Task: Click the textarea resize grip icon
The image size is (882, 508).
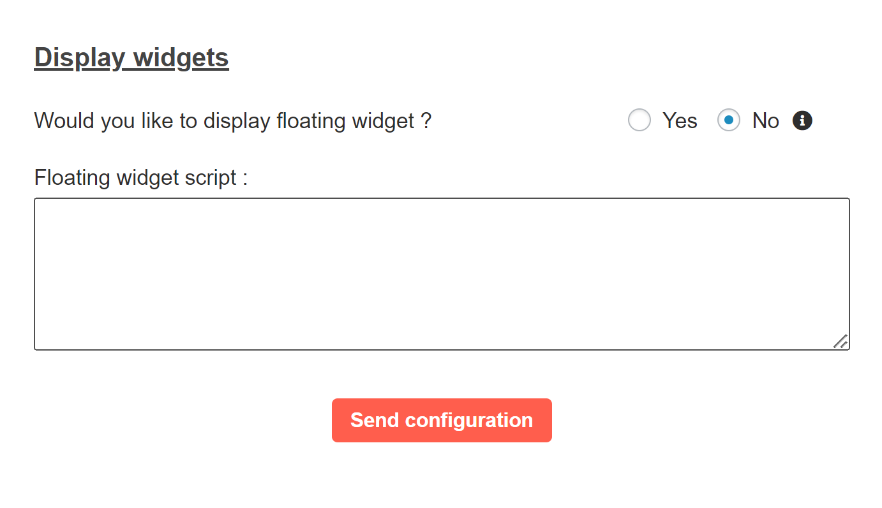Action: 841,341
